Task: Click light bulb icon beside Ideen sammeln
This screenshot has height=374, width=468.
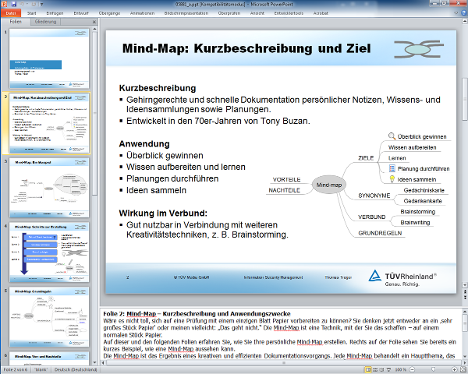Action: click(x=392, y=179)
